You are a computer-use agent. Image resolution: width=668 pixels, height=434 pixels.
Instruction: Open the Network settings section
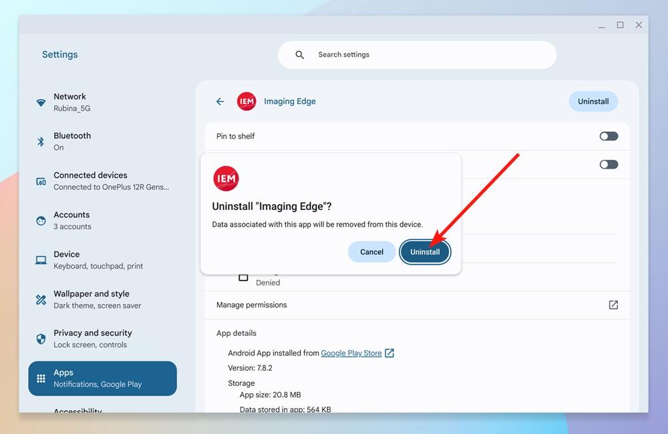pyautogui.click(x=103, y=103)
